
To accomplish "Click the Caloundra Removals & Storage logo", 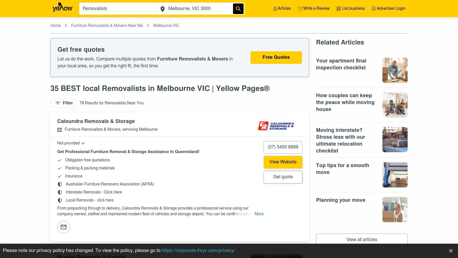I will [x=276, y=126].
